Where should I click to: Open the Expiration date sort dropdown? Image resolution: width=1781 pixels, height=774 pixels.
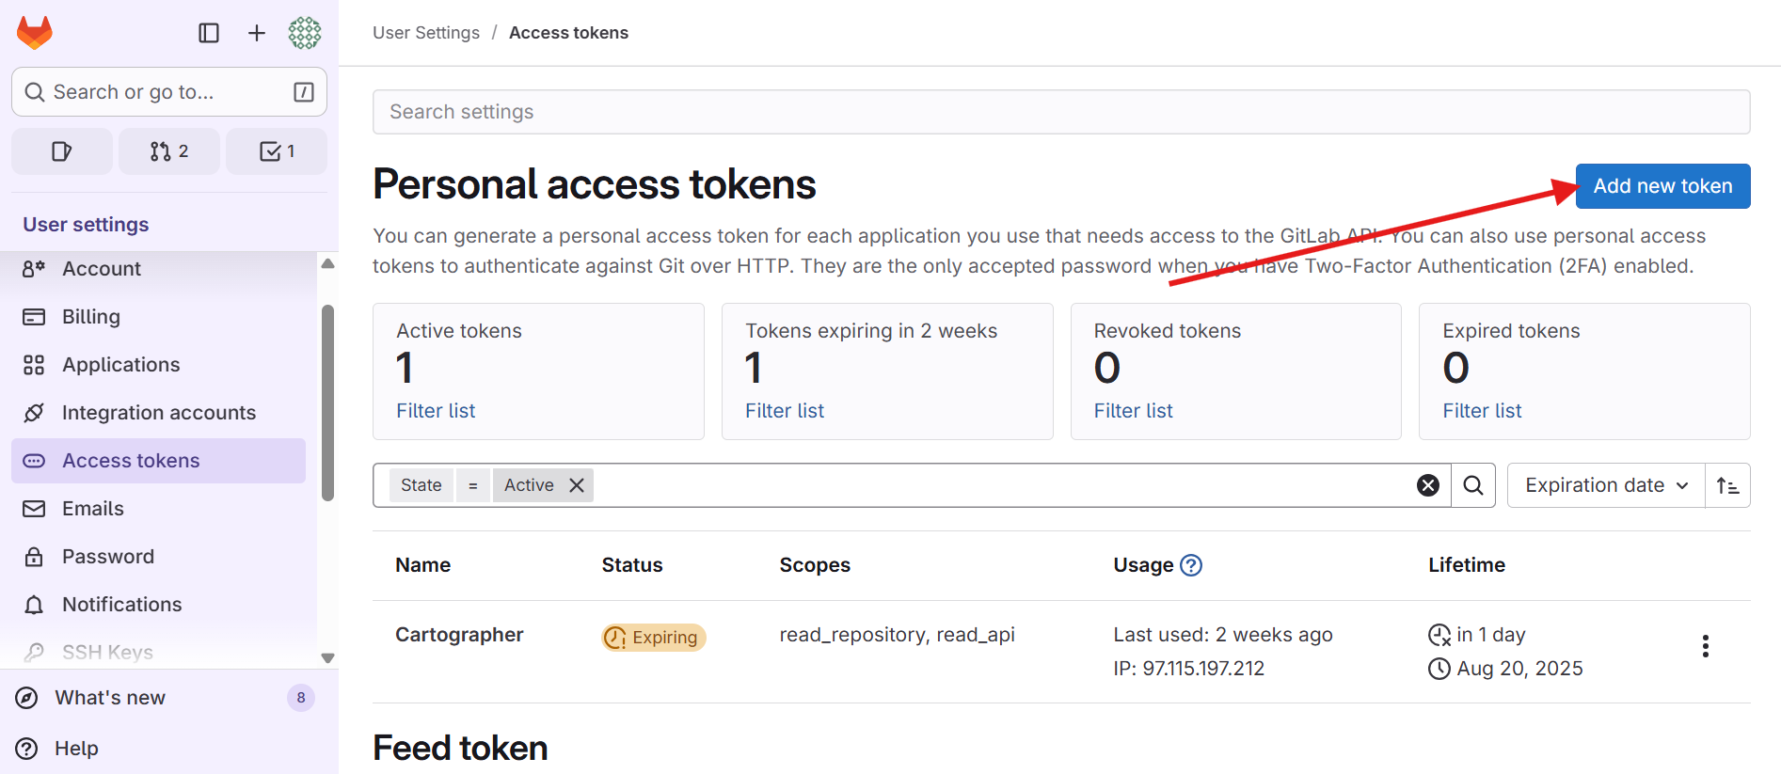pos(1607,485)
